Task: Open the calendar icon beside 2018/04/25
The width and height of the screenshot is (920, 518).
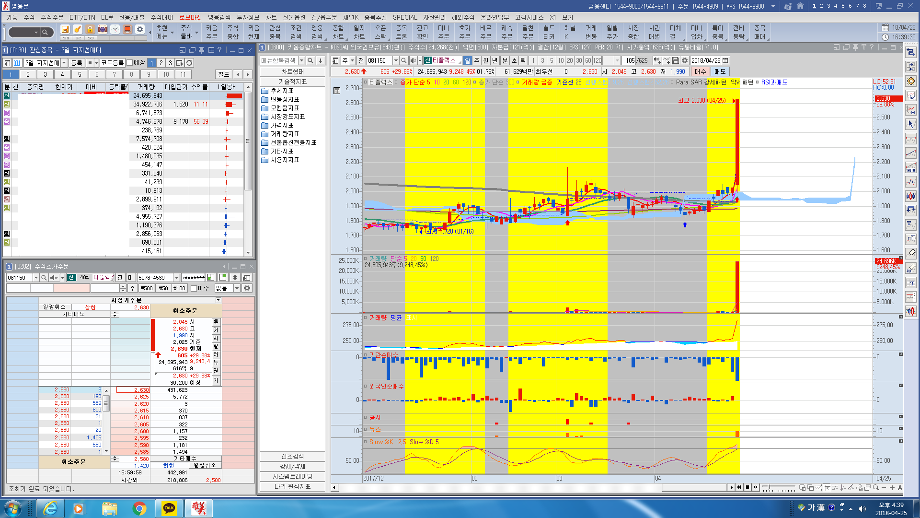Action: (725, 60)
